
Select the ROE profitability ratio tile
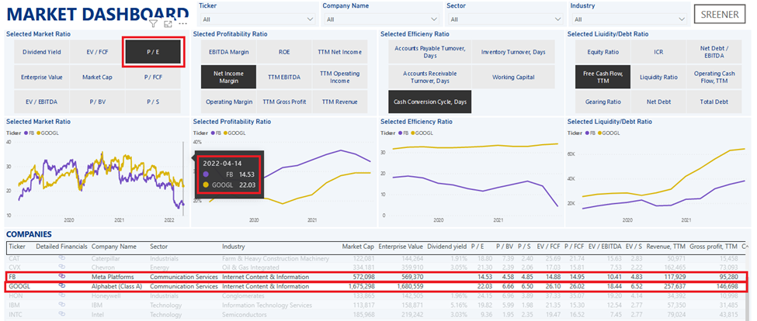[284, 52]
